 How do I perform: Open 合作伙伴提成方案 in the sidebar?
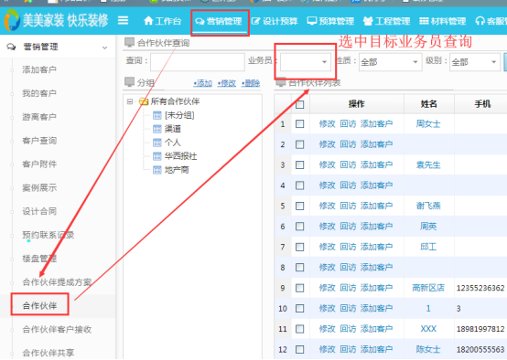tap(57, 281)
